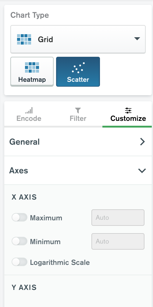Toggle X axis Maximum switch
The width and height of the screenshot is (153, 307).
point(20,217)
